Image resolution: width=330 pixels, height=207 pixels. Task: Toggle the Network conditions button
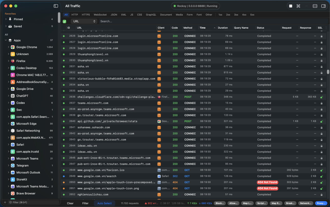pyautogui.click(x=306, y=203)
